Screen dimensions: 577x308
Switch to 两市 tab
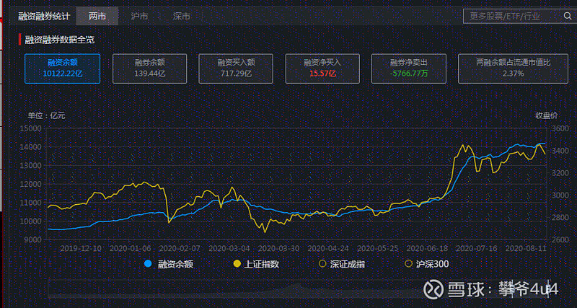(x=97, y=16)
